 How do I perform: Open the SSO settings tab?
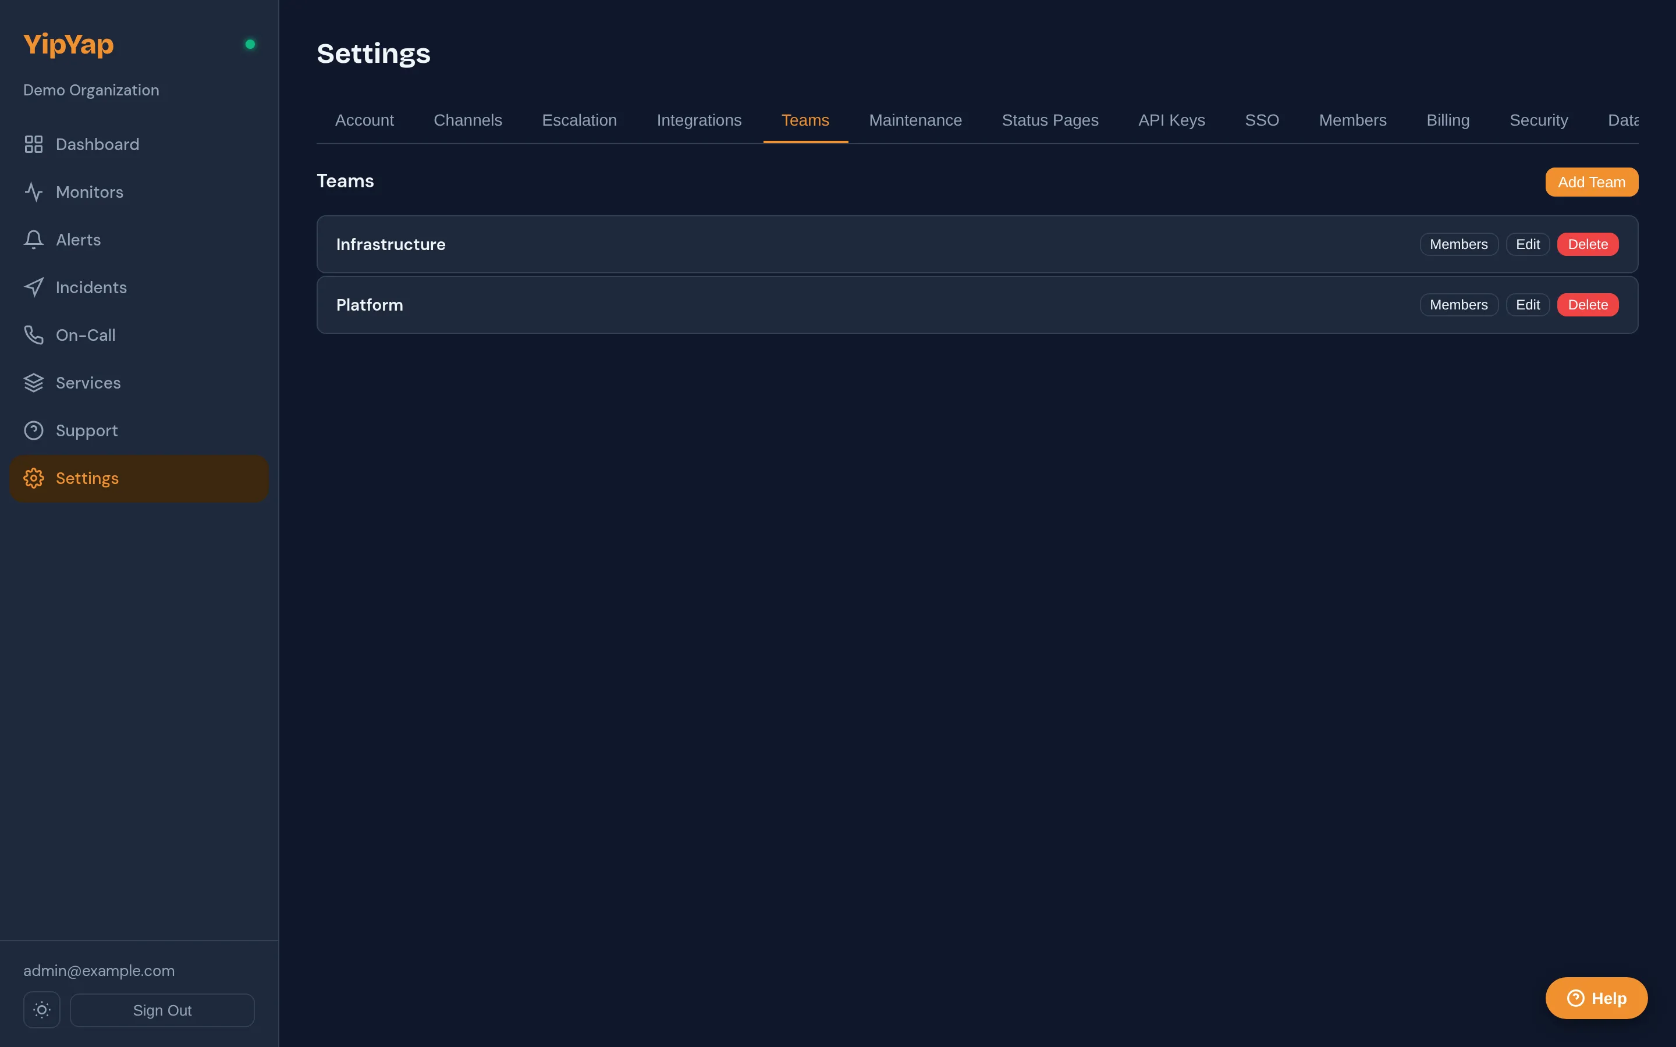[1261, 120]
